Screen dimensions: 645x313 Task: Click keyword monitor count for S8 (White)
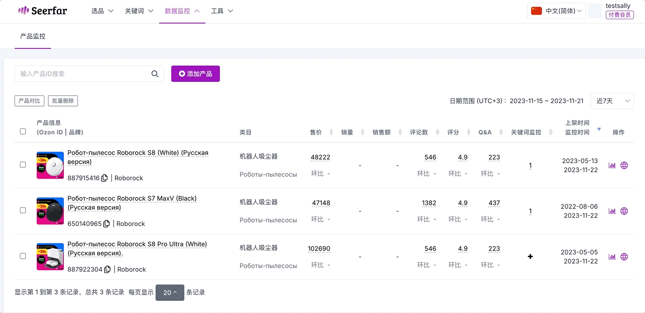click(x=530, y=166)
